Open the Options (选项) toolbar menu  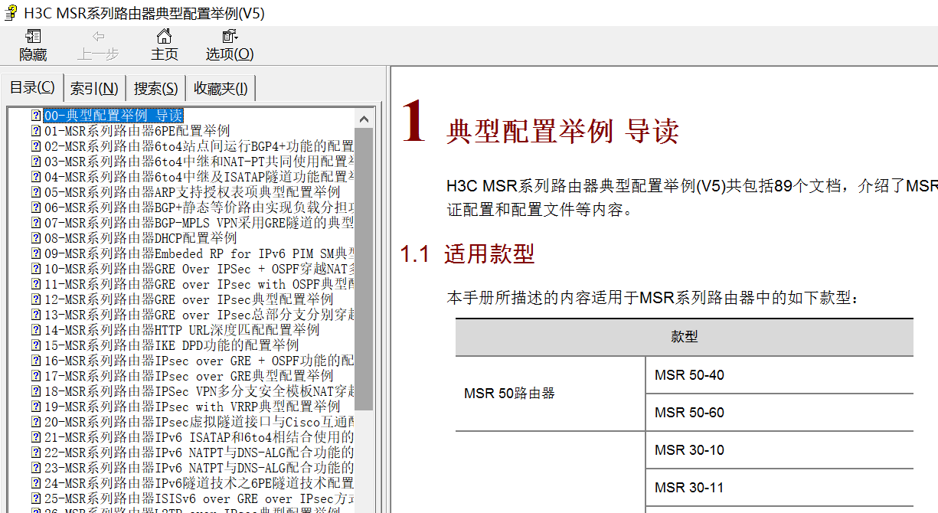click(230, 45)
